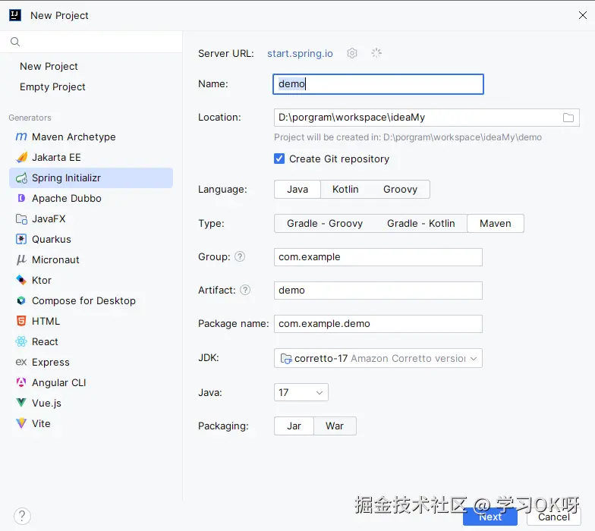Image resolution: width=595 pixels, height=531 pixels.
Task: Close the New Project dialog
Action: 583,15
